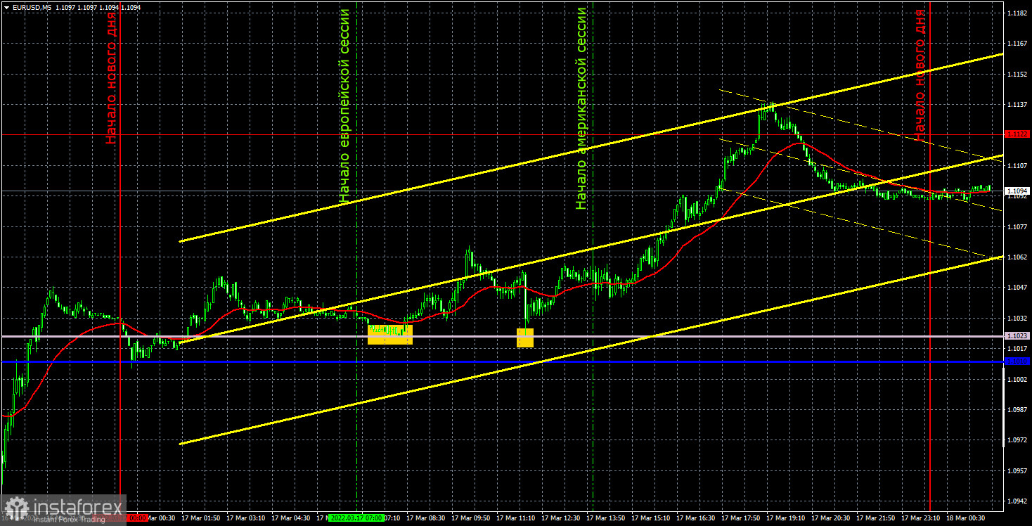The width and height of the screenshot is (1032, 526).
Task: Click the 1.0987 price axis label
Action: pyautogui.click(x=1016, y=410)
